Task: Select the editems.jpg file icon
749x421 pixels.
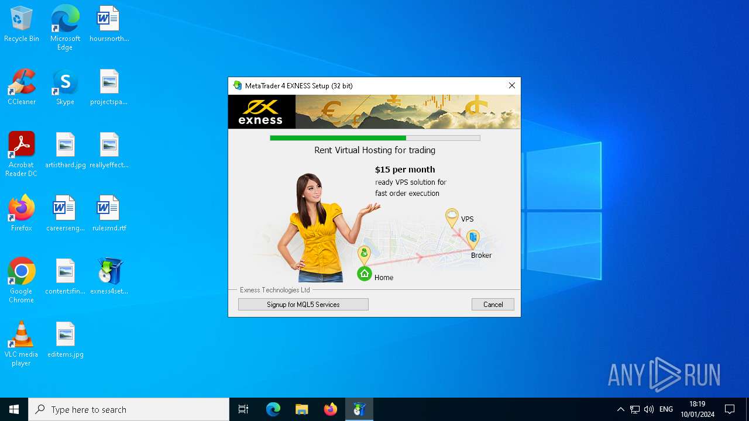Action: click(x=65, y=339)
